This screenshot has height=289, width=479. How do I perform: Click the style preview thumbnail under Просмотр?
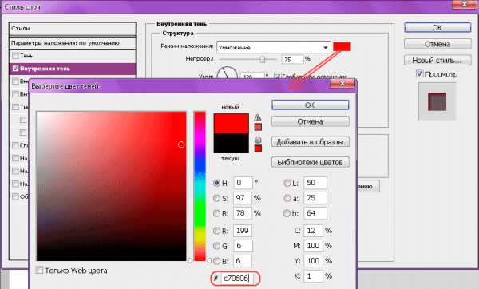437,101
